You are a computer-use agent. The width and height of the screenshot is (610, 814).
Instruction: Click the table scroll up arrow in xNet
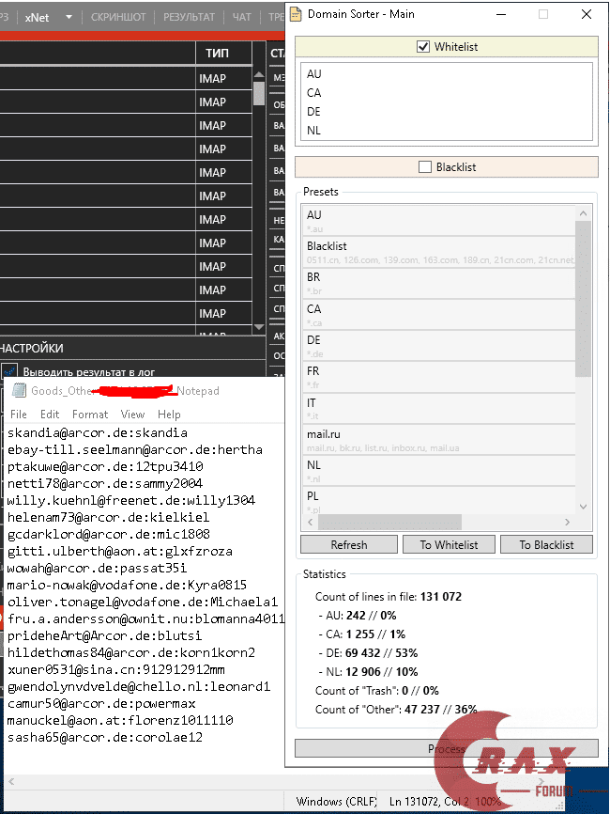pos(259,75)
